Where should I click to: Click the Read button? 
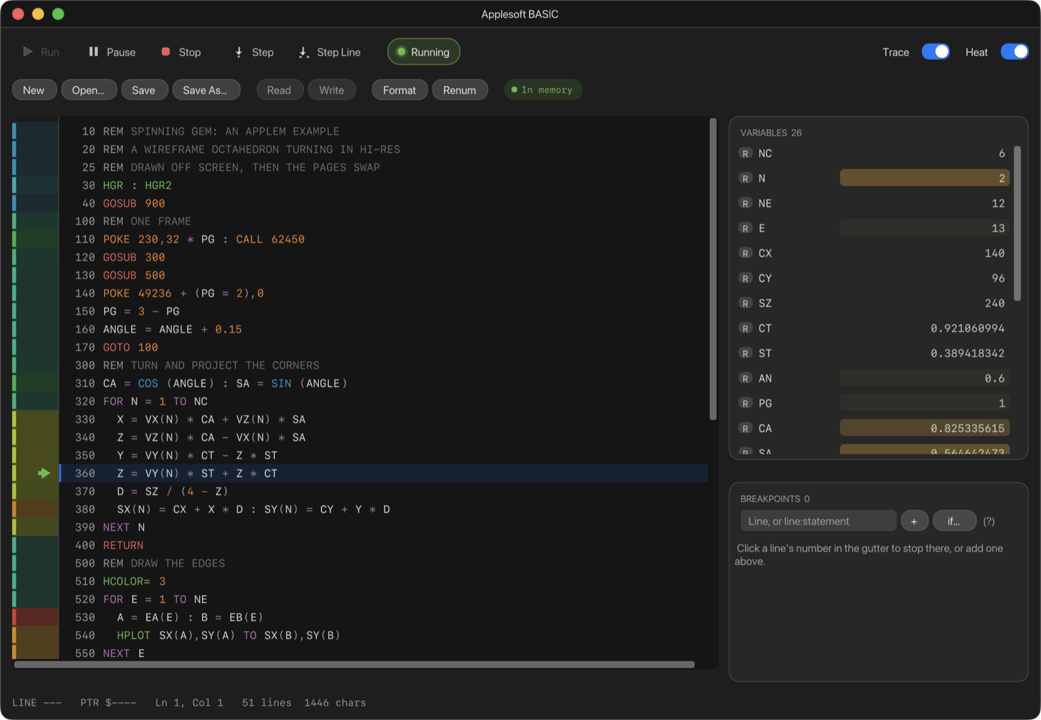point(279,90)
